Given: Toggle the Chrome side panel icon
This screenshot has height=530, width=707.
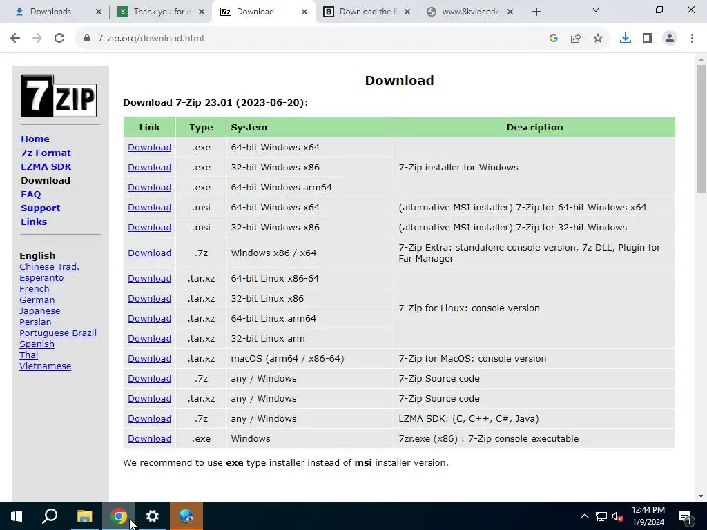Looking at the screenshot, I should [648, 39].
